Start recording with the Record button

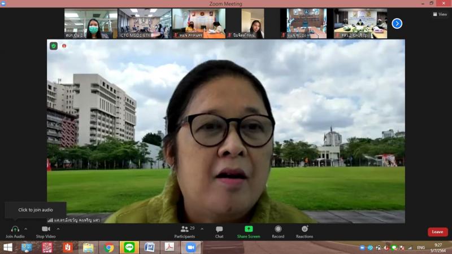tap(278, 232)
